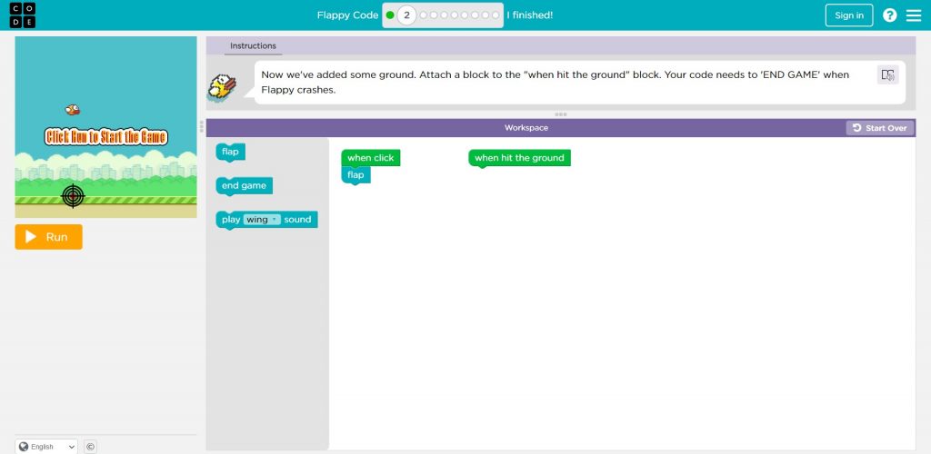
Task: Open the help question mark menu
Action: pyautogui.click(x=889, y=15)
